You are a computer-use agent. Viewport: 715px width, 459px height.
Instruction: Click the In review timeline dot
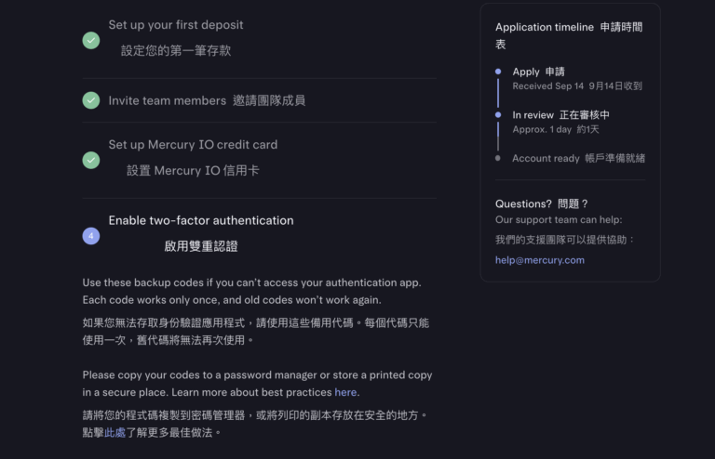(498, 115)
